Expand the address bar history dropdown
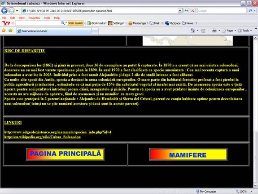Image resolution: width=258 pixels, height=194 pixels. [x=180, y=11]
